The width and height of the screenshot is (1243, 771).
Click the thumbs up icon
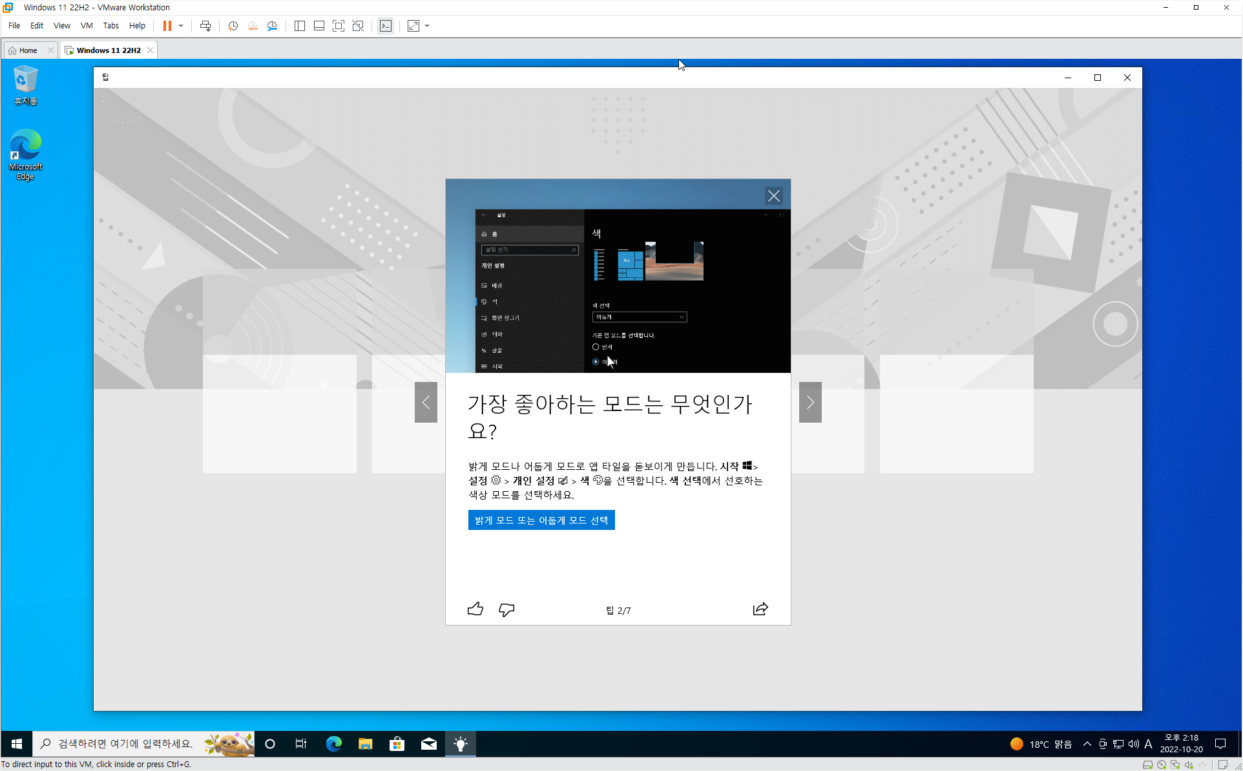(475, 609)
